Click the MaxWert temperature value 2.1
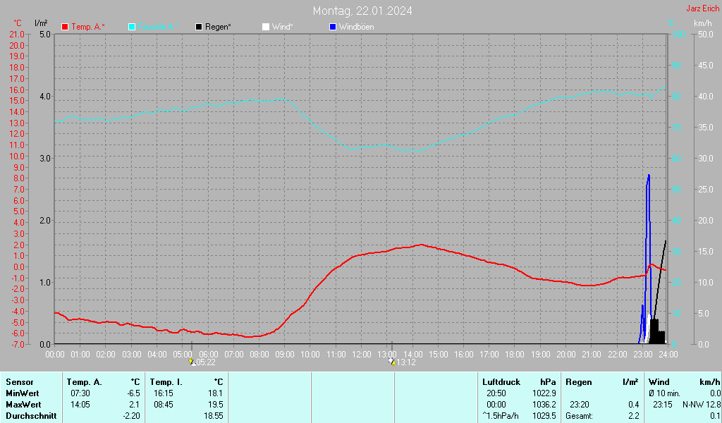Screen dimensions: 722x423 pos(133,405)
